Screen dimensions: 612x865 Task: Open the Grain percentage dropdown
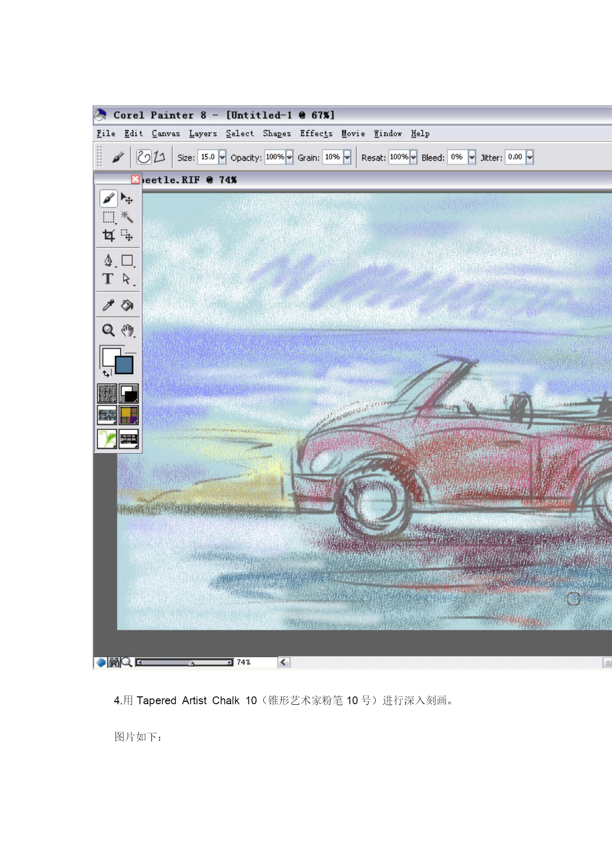347,157
